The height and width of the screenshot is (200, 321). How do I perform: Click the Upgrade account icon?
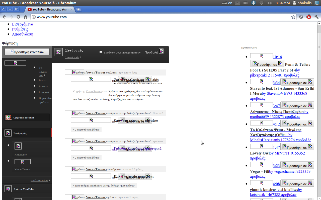point(9,117)
